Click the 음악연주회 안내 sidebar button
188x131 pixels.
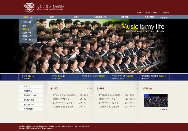[x=31, y=95]
